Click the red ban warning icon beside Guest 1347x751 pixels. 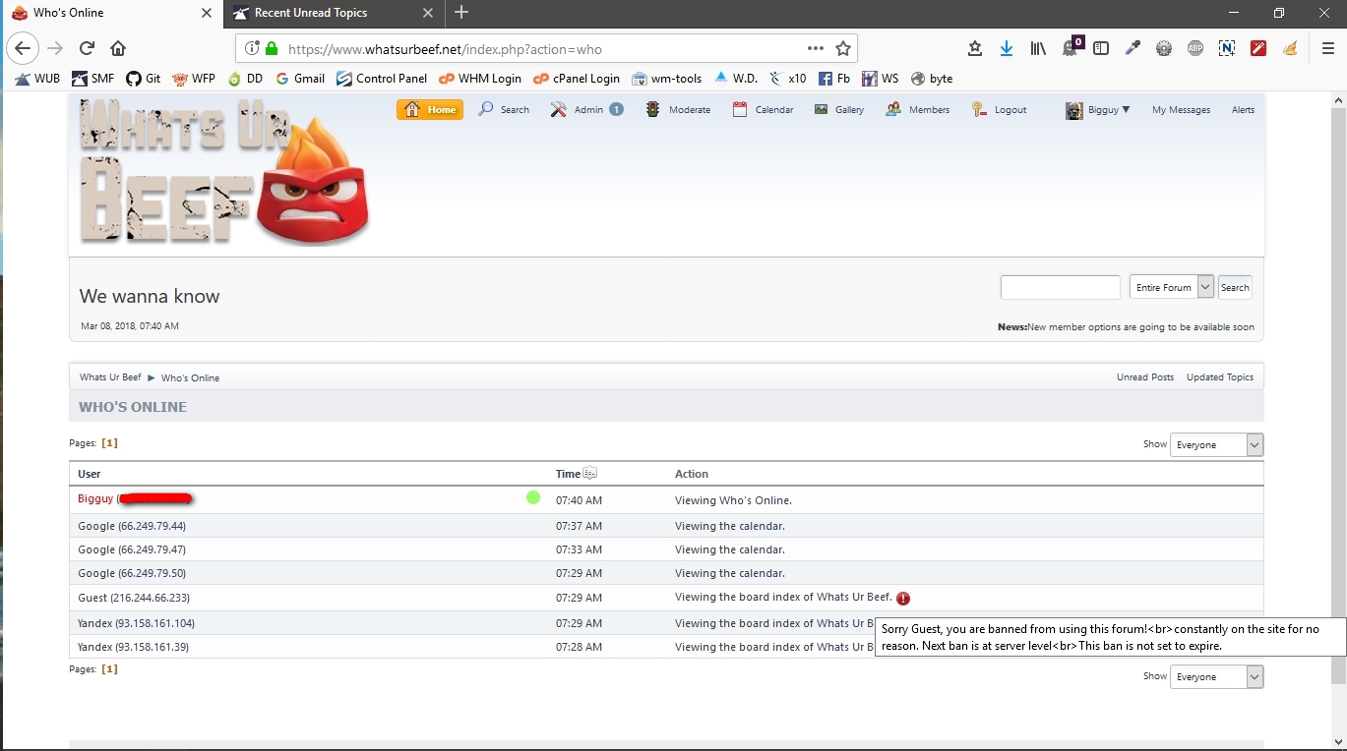(x=903, y=598)
